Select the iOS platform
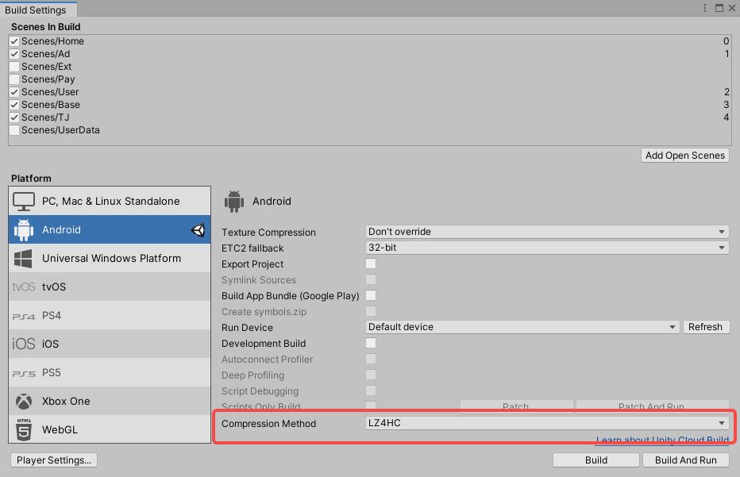 coord(110,344)
